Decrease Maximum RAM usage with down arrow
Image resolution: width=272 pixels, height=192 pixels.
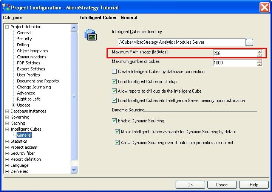tap(260, 55)
